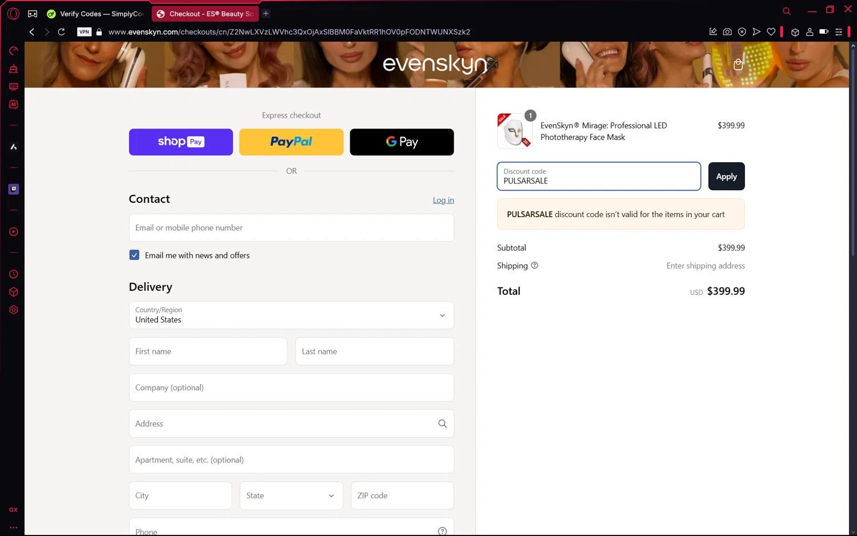
Task: Click the City field
Action: coord(181,495)
